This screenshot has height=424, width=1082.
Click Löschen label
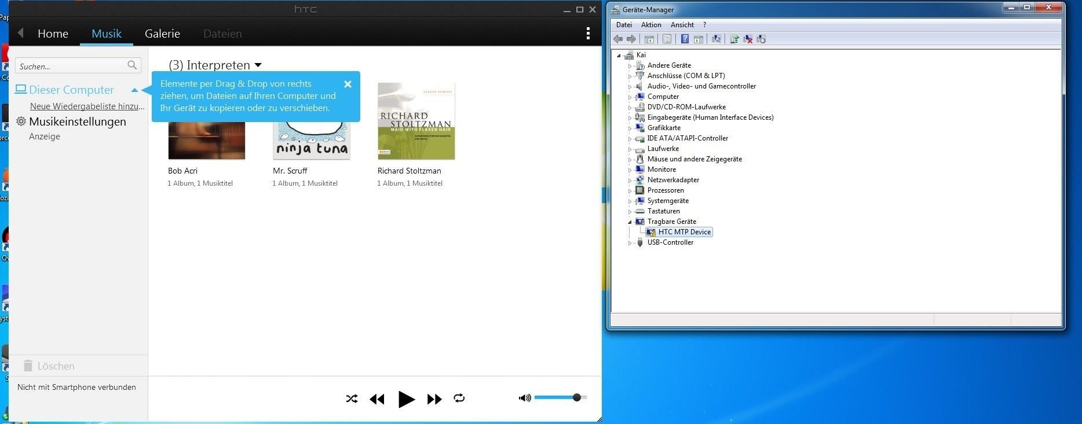tap(56, 366)
